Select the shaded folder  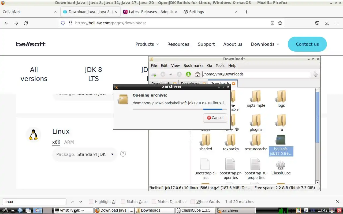(x=206, y=143)
